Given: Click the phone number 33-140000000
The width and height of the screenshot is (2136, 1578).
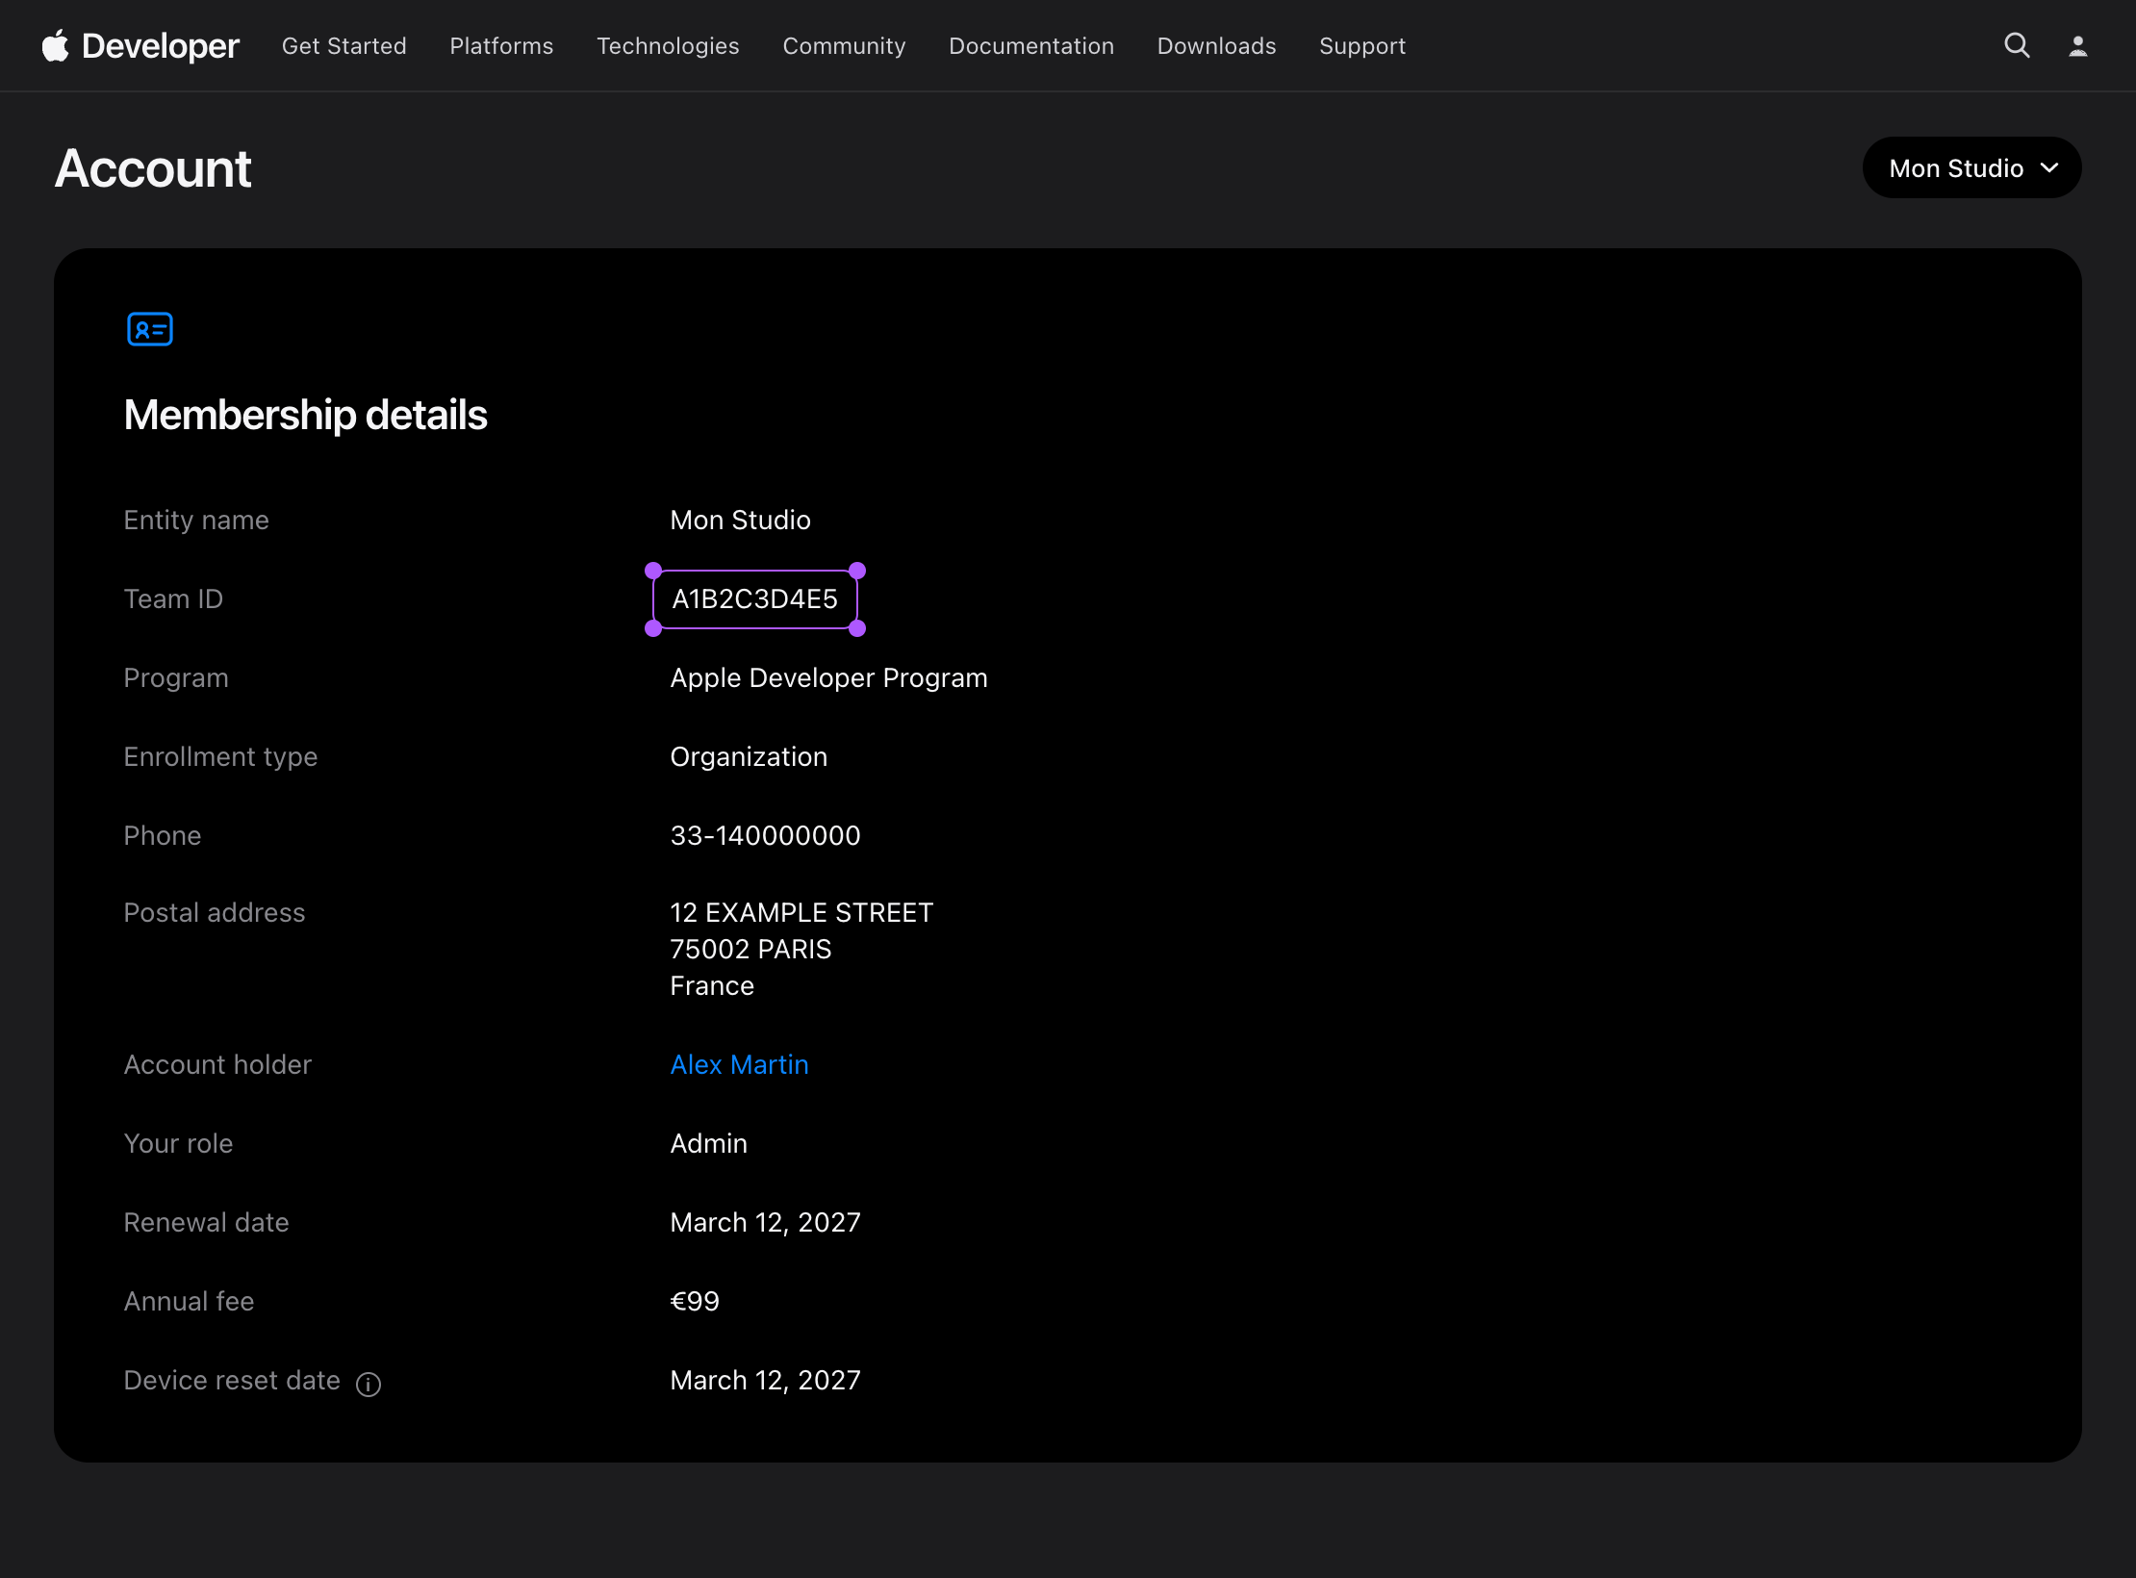Looking at the screenshot, I should pyautogui.click(x=765, y=835).
